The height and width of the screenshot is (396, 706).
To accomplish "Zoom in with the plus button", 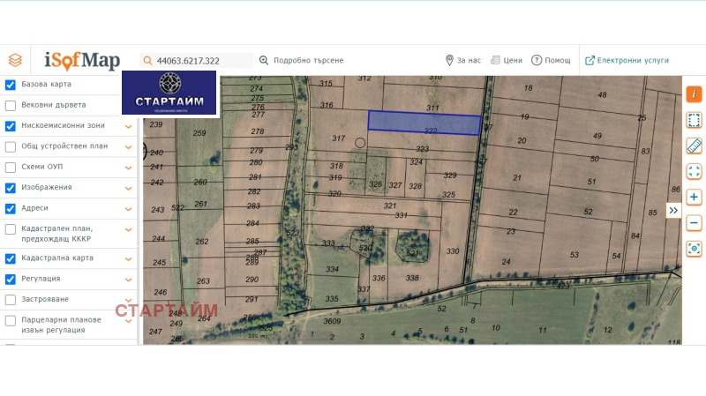I will click(x=694, y=198).
